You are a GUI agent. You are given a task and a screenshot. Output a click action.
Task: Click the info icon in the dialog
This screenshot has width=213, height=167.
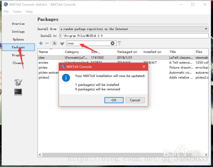tap(66, 78)
